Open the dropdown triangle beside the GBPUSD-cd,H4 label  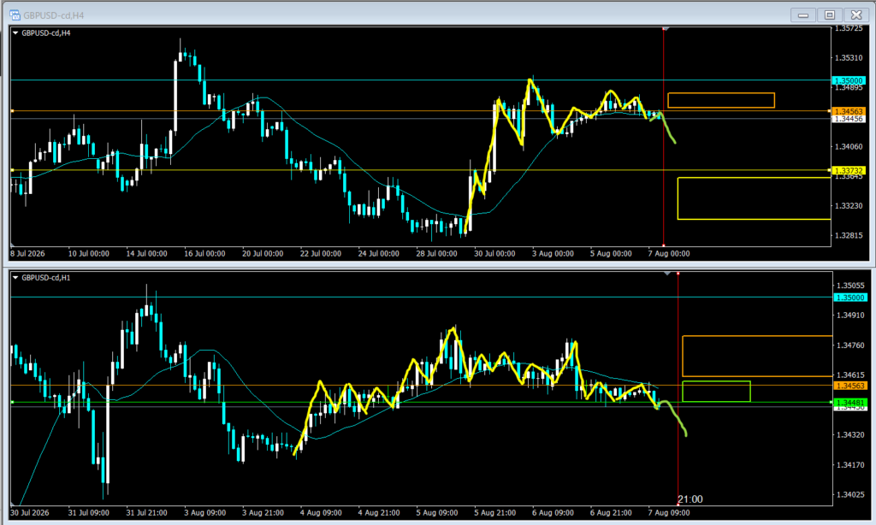tap(15, 33)
